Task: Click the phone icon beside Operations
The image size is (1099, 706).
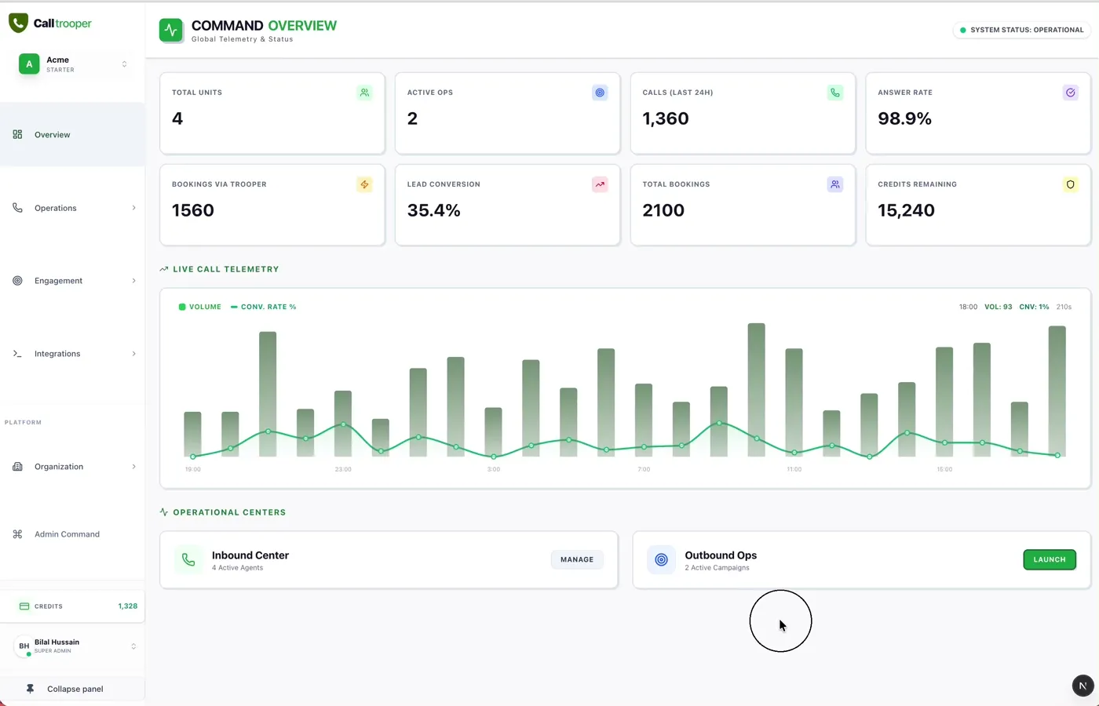Action: (x=16, y=207)
